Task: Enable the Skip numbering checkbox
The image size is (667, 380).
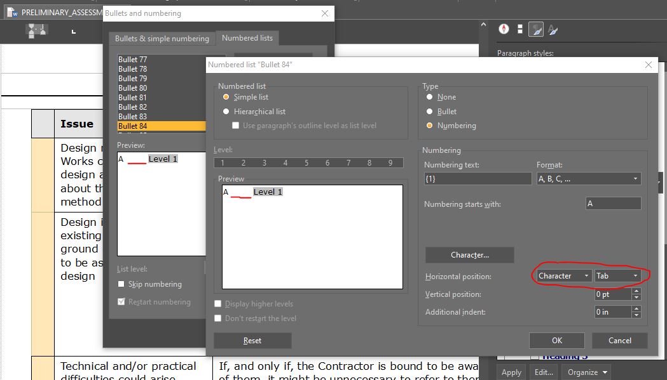Action: [121, 284]
